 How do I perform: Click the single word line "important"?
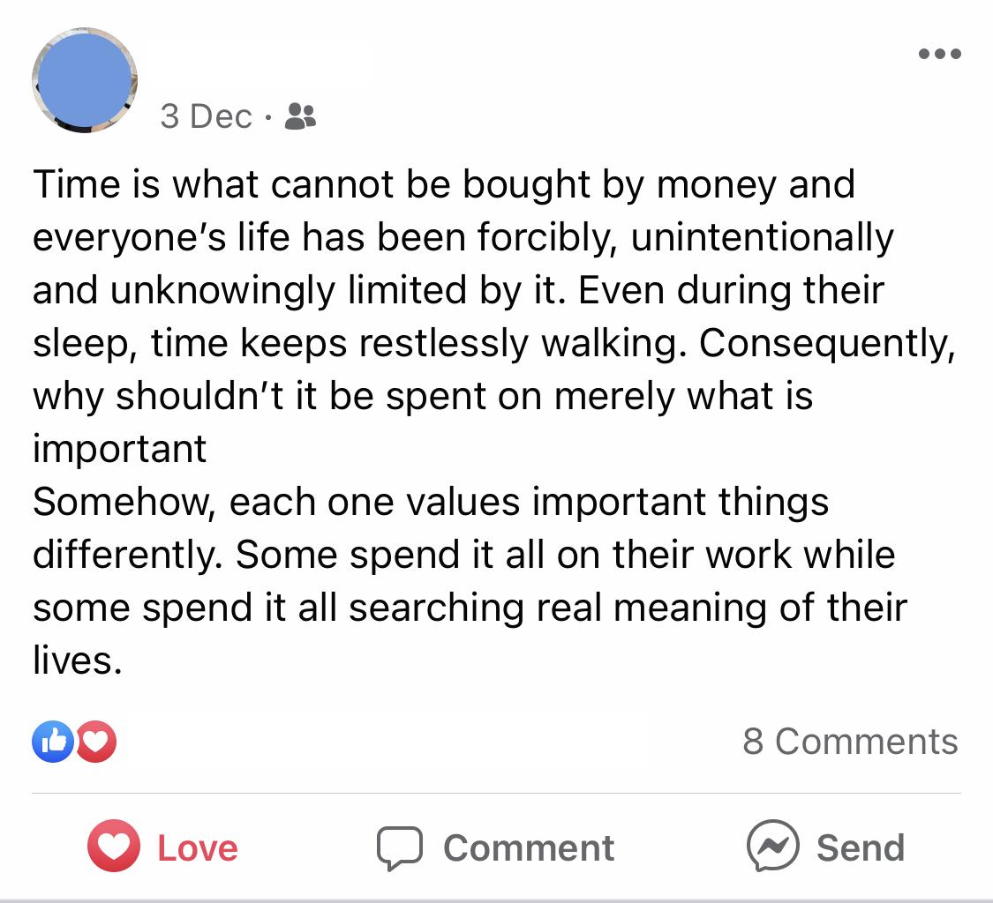point(120,450)
